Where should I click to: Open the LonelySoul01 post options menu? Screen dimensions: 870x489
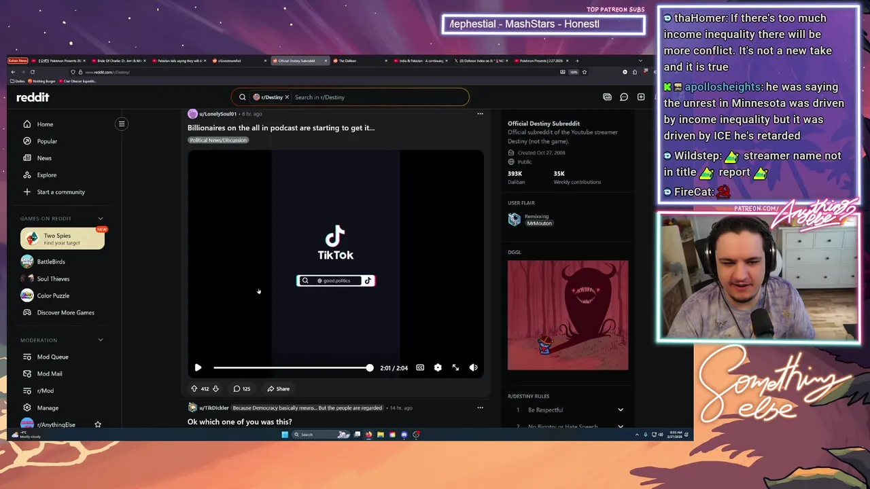coord(480,113)
